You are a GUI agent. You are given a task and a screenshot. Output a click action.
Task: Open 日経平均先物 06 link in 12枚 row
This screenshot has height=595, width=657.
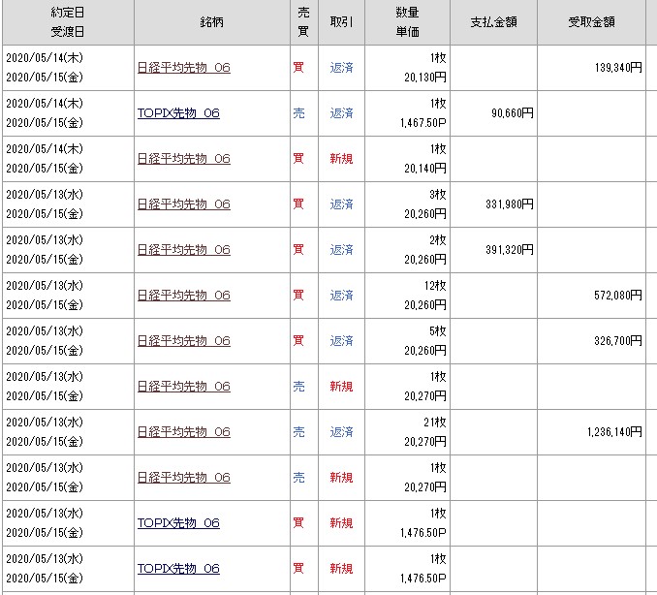(184, 296)
